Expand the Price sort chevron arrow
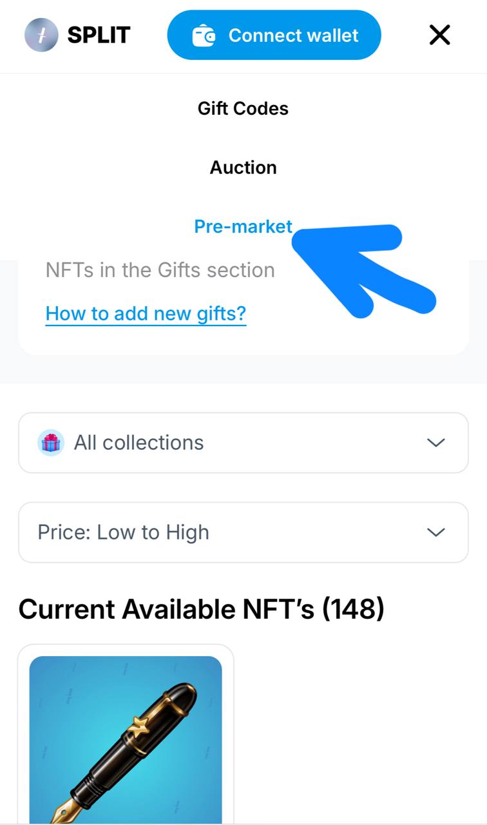The height and width of the screenshot is (825, 487). 436,532
